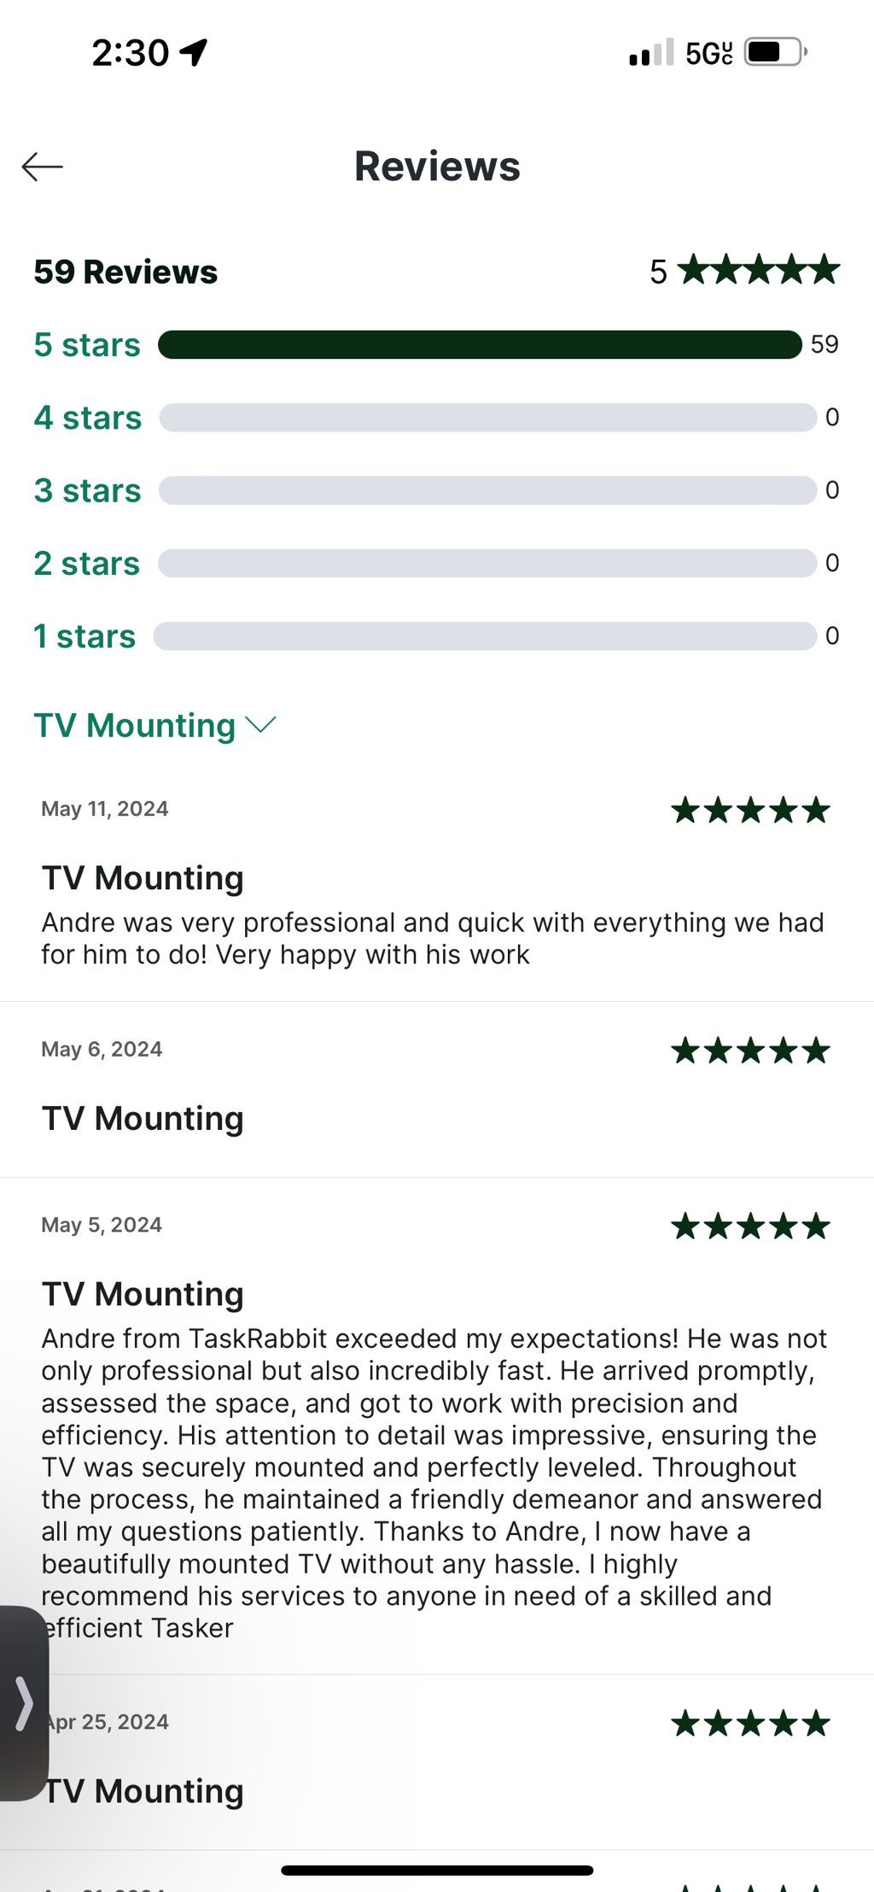The height and width of the screenshot is (1892, 874).
Task: Click the overall five-star rating icons
Action: (x=759, y=270)
